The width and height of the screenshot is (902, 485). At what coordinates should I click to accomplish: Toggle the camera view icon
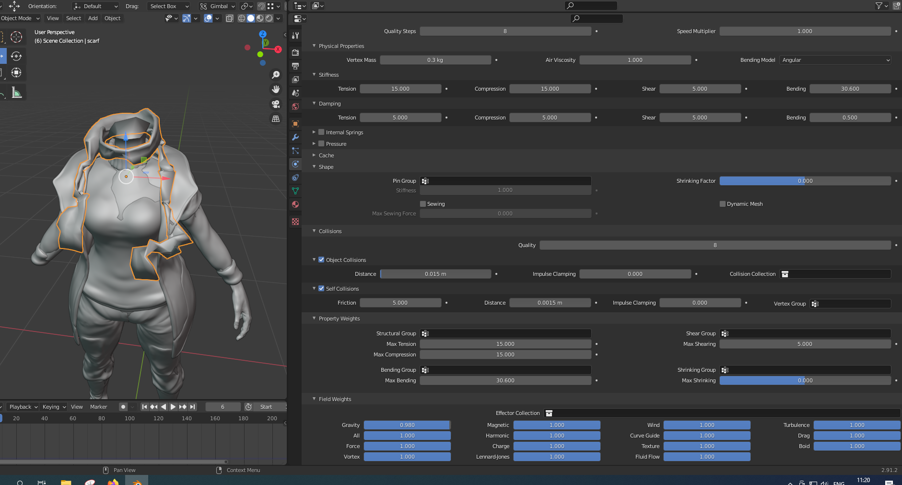pos(276,104)
